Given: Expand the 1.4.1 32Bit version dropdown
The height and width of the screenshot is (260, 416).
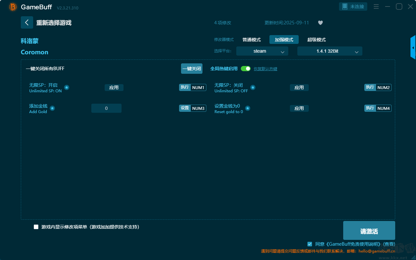Looking at the screenshot, I should [x=330, y=51].
